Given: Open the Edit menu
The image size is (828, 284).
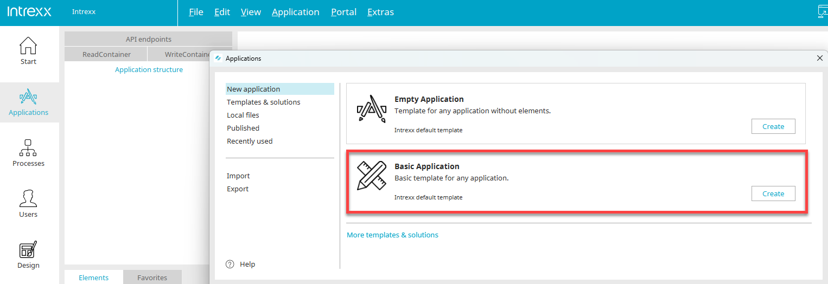Looking at the screenshot, I should click(222, 12).
